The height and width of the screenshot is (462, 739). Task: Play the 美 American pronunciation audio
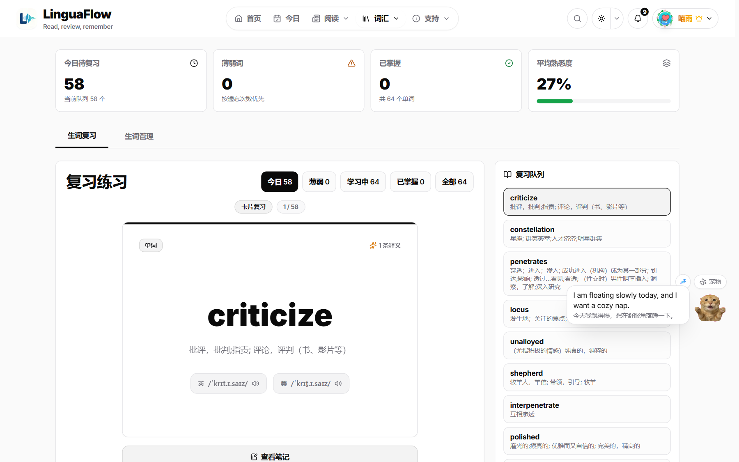(x=311, y=384)
